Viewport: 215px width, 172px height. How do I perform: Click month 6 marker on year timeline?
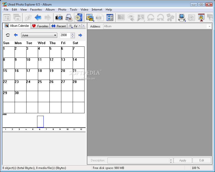tap(40, 129)
